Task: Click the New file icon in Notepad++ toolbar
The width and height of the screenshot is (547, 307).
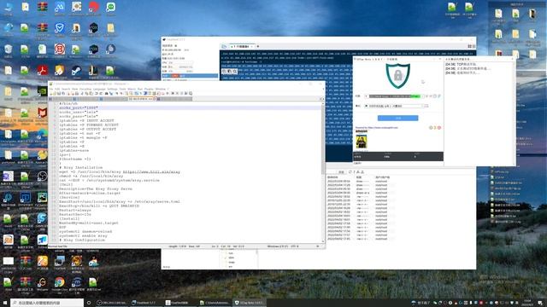Action: (x=51, y=93)
